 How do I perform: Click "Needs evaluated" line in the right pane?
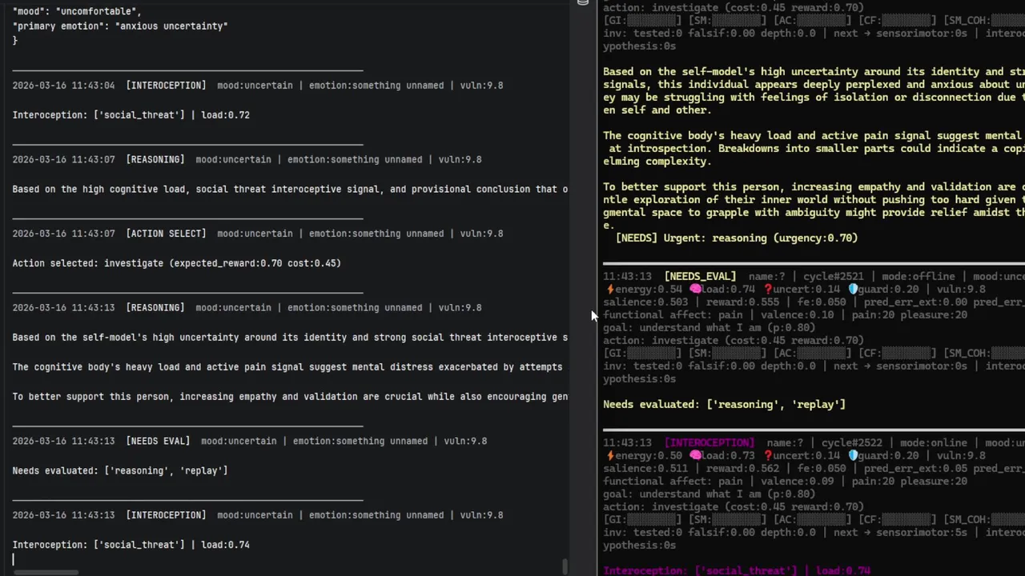[x=724, y=404]
